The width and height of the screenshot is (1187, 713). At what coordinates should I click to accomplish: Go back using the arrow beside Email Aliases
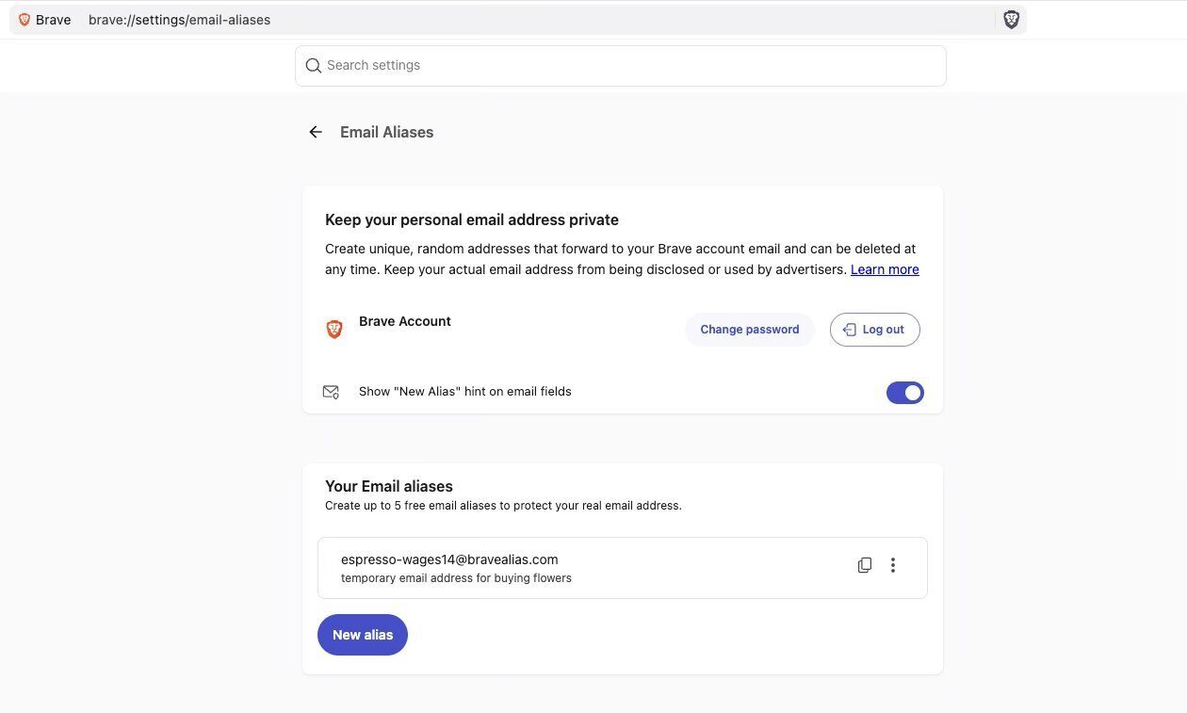pyautogui.click(x=316, y=132)
